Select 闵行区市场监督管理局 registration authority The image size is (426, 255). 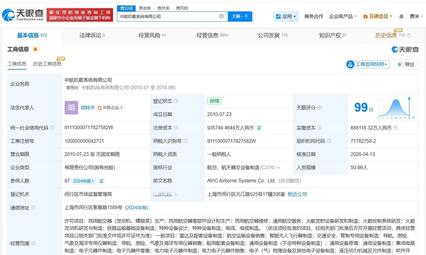88,194
